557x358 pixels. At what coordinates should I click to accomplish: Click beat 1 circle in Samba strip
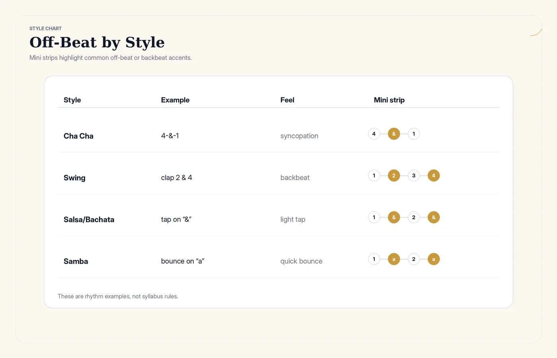pos(374,259)
